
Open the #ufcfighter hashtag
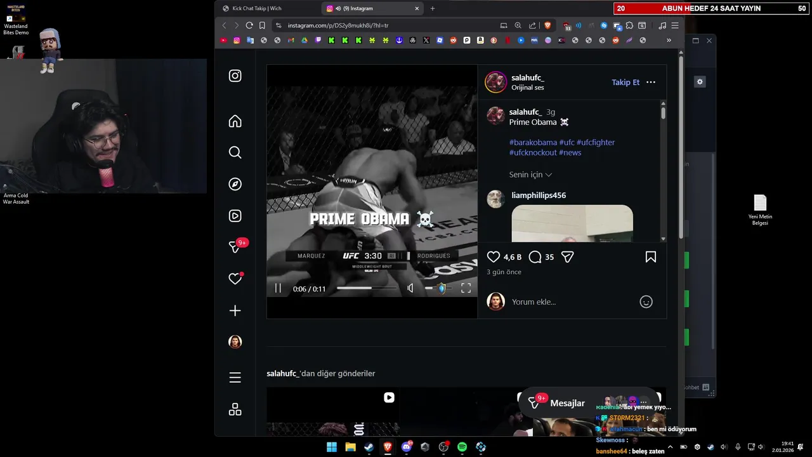tap(596, 142)
